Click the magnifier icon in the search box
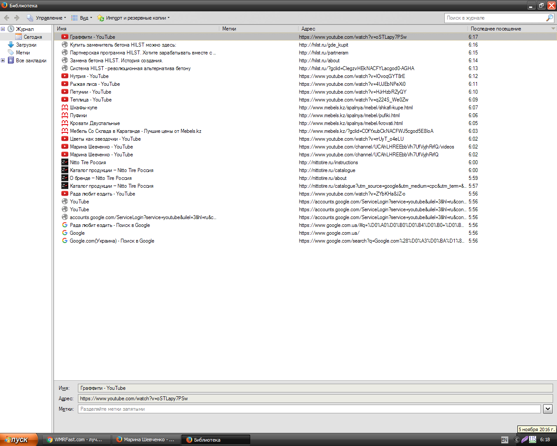557x446 pixels. 550,18
